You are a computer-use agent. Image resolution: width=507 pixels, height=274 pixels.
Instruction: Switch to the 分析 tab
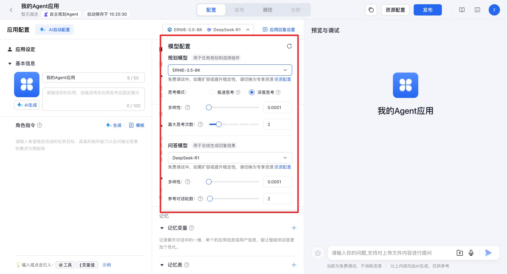click(x=296, y=10)
